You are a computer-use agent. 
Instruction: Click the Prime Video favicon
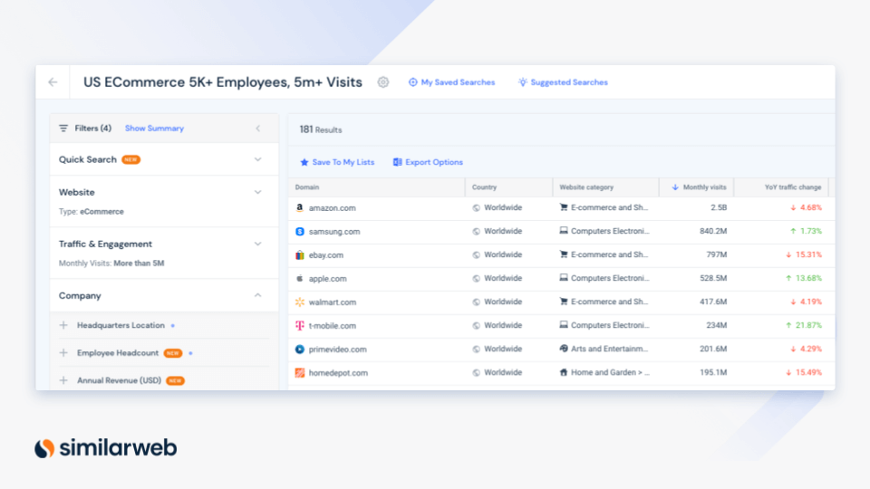coord(300,350)
